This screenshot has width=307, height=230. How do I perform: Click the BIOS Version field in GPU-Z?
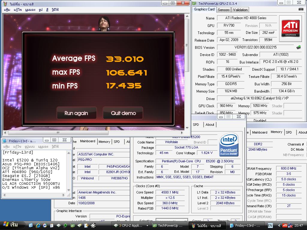(x=255, y=47)
